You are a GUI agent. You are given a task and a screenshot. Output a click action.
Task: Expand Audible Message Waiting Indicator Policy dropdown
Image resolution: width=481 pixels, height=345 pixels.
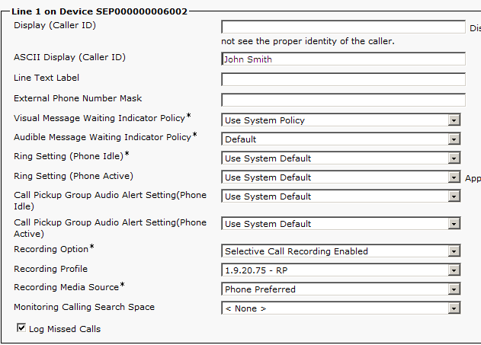[x=454, y=139]
